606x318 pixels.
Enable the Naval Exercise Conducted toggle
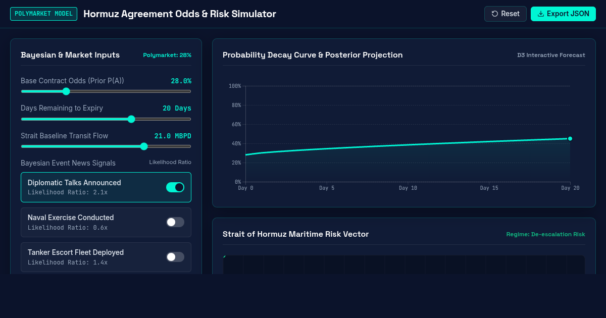pyautogui.click(x=175, y=222)
